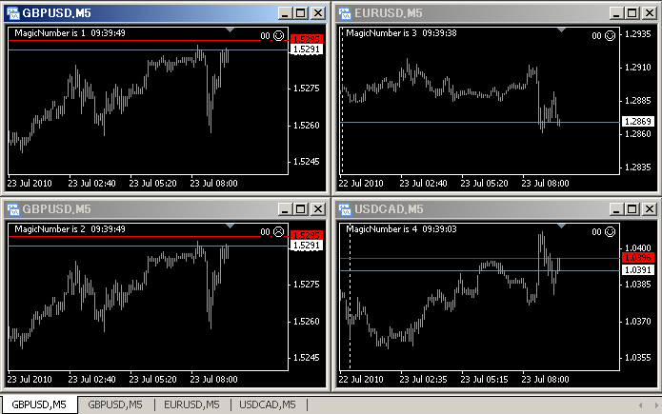Click the white 1.0391 price label on USDCAD
Image resolution: width=662 pixels, height=414 pixels.
[x=638, y=270]
